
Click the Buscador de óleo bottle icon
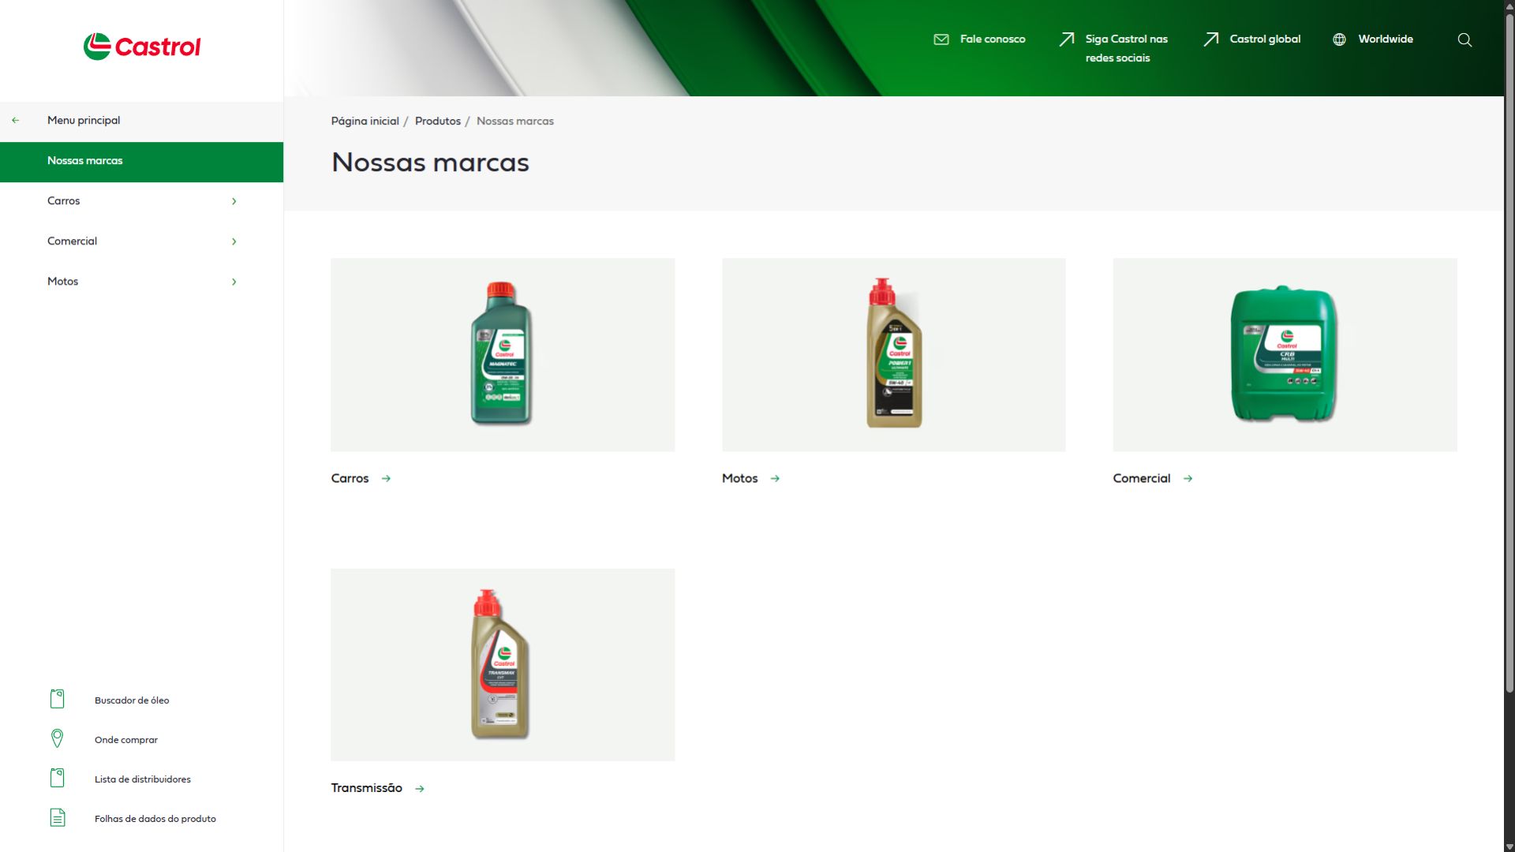58,699
